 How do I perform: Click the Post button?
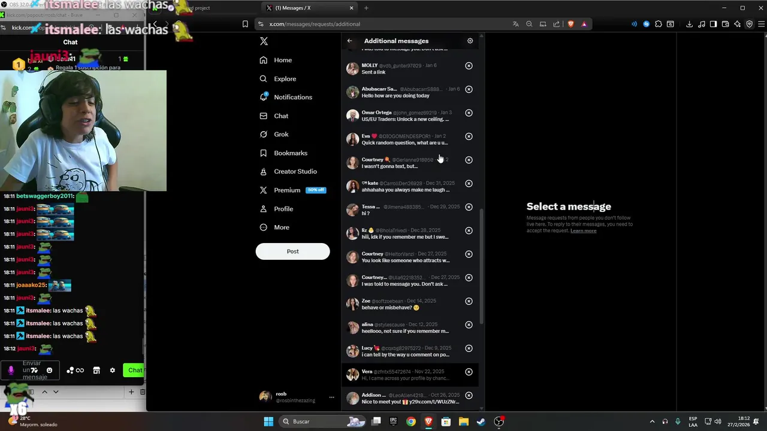click(292, 251)
